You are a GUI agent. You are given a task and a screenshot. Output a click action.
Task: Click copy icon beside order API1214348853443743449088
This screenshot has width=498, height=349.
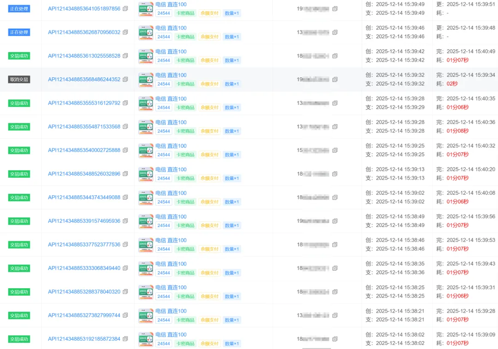125,198
